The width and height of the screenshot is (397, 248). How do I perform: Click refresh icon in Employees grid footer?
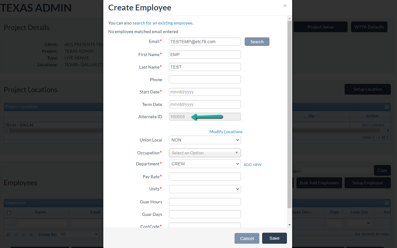pos(16,235)
